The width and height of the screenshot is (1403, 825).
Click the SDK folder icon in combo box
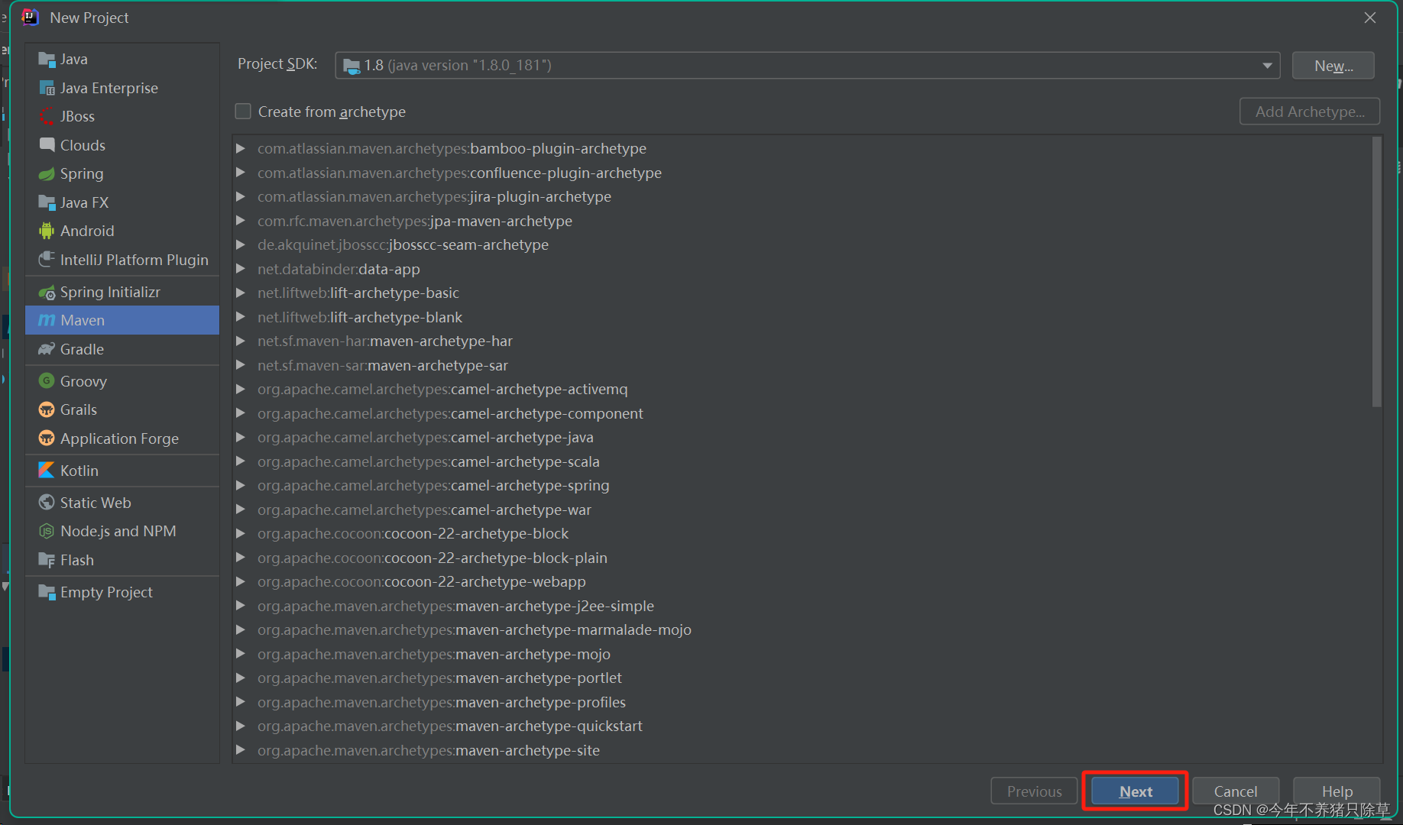352,66
